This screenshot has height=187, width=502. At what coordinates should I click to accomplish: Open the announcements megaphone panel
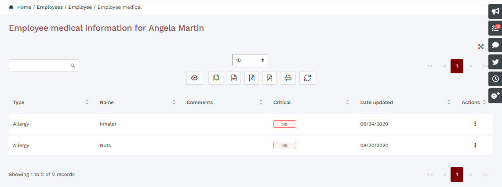pos(495,11)
